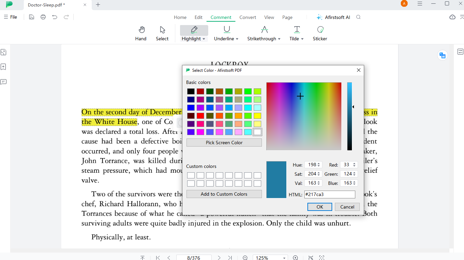Switch to the Home tab
The height and width of the screenshot is (260, 464).
point(180,17)
